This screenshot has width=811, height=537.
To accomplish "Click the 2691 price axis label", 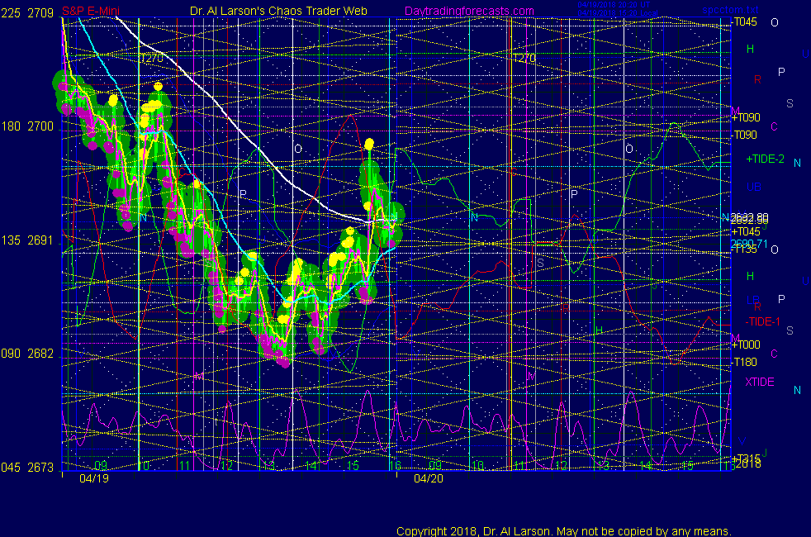I will (40, 240).
